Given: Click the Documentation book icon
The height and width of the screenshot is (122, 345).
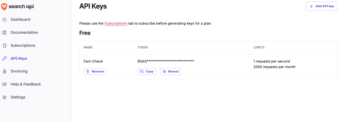Looking at the screenshot, I should point(4,33).
